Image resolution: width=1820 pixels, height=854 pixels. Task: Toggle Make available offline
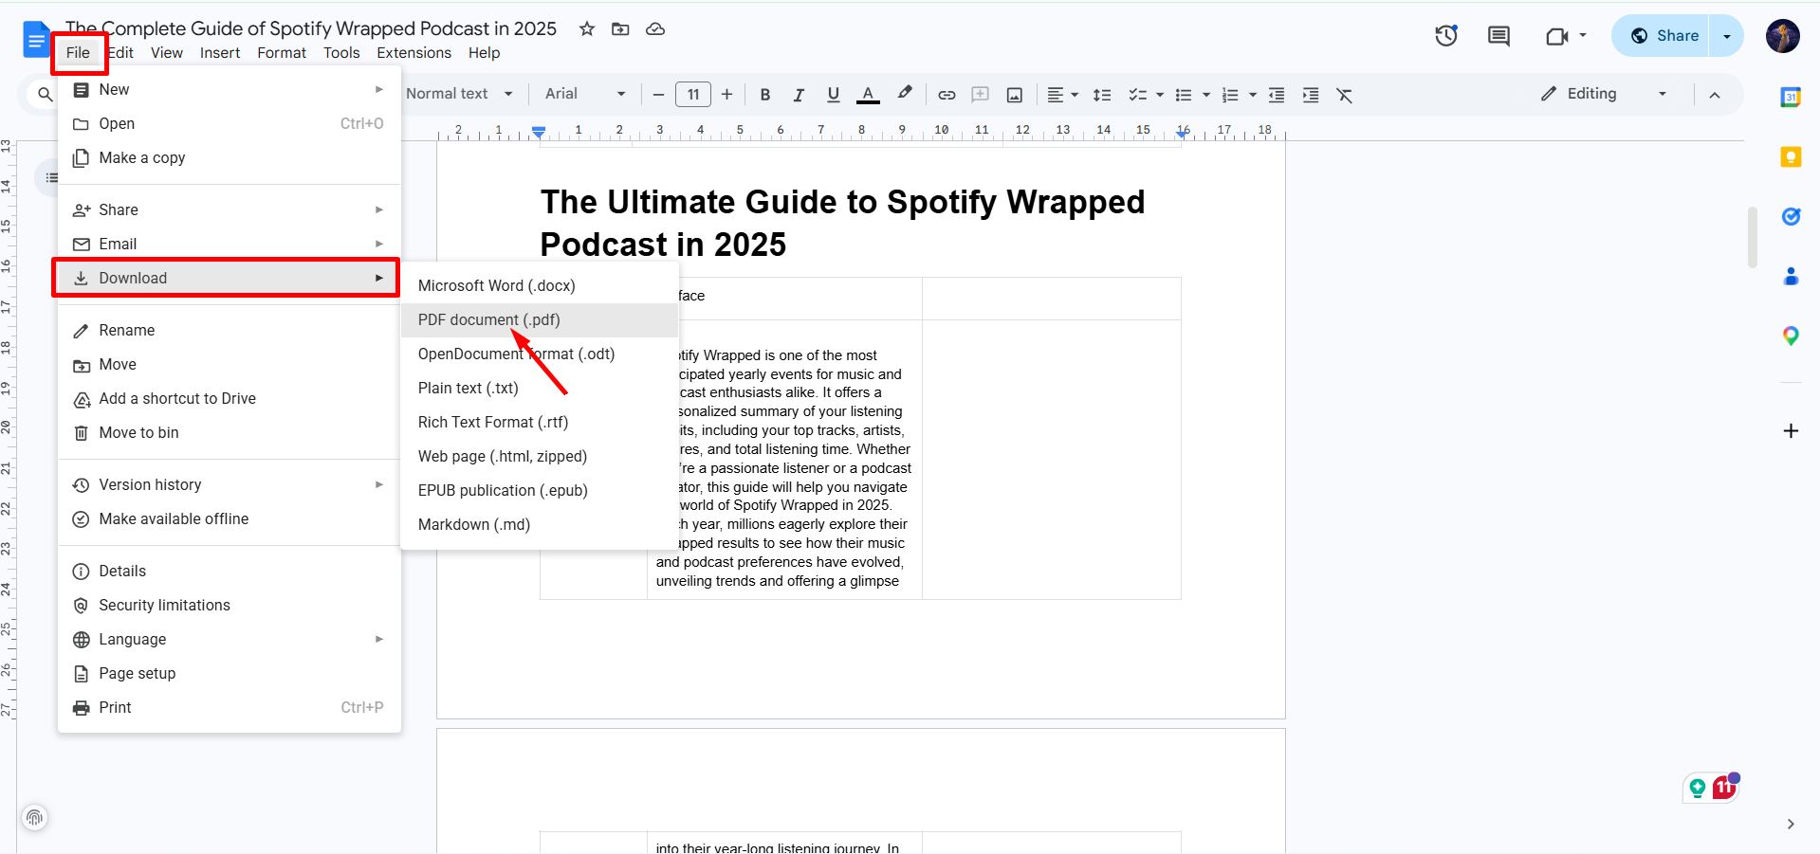[x=230, y=519]
